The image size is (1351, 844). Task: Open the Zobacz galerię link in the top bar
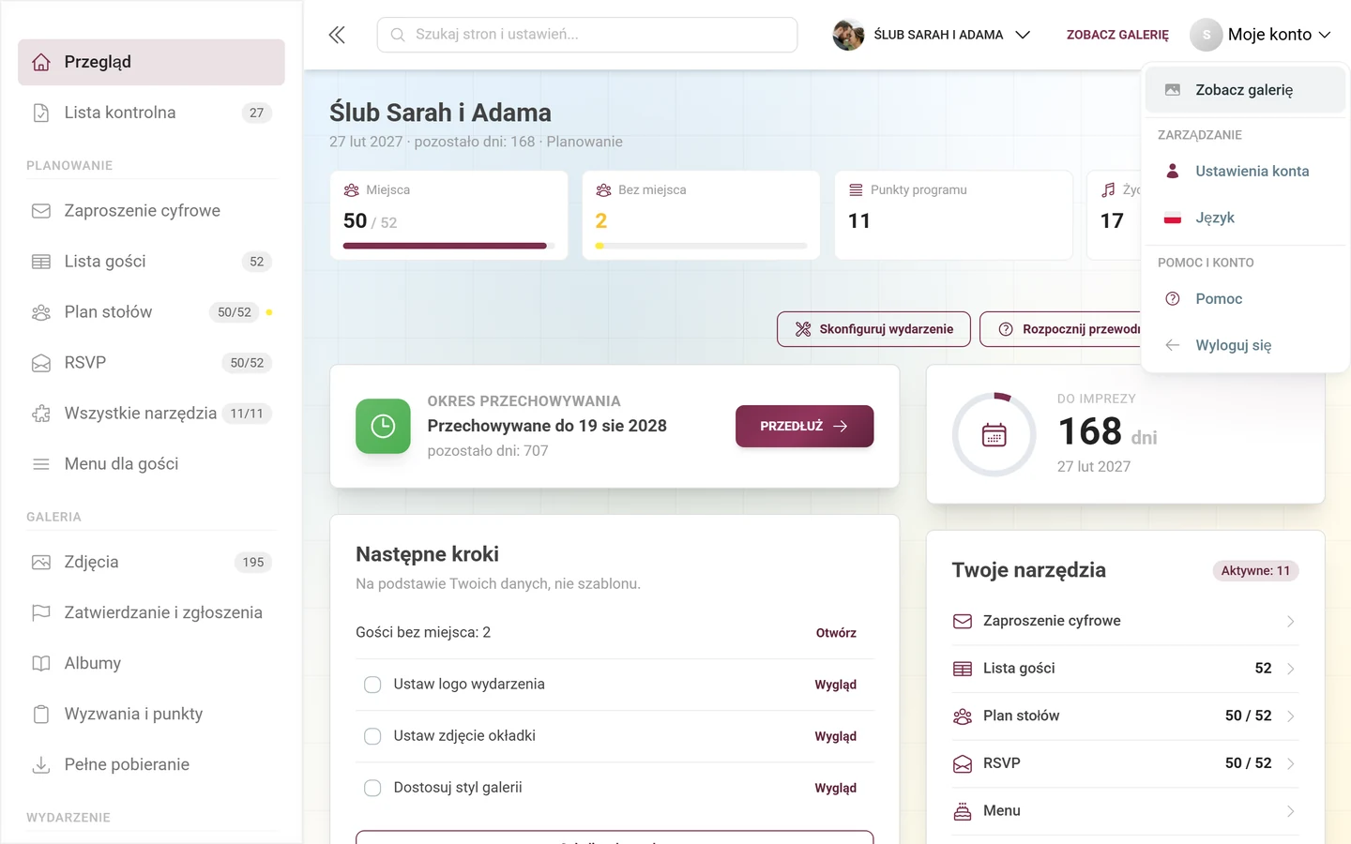pyautogui.click(x=1117, y=35)
